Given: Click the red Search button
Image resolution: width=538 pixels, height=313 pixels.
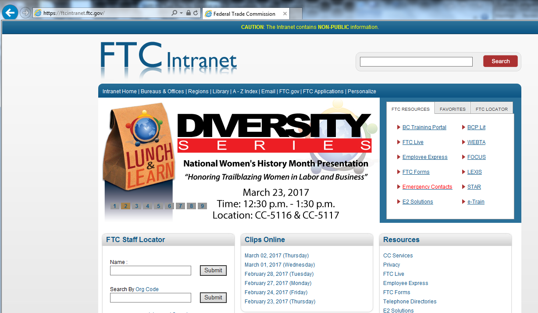Looking at the screenshot, I should click(500, 61).
